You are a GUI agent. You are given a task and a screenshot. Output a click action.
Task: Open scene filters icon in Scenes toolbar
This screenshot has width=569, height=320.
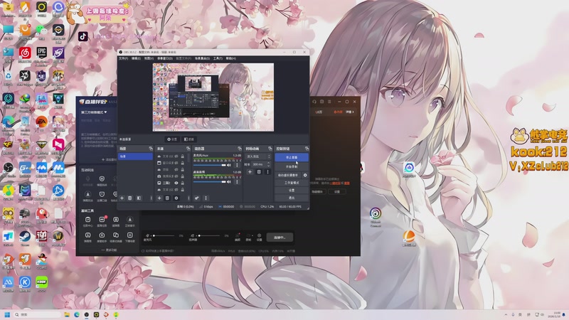(139, 198)
